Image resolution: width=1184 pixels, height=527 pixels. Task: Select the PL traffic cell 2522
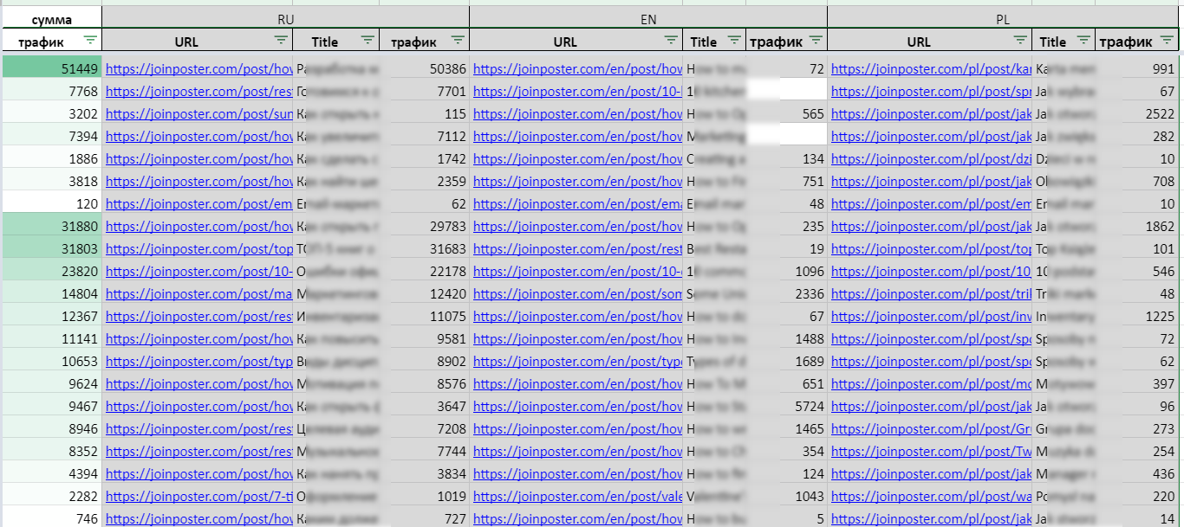1136,113
